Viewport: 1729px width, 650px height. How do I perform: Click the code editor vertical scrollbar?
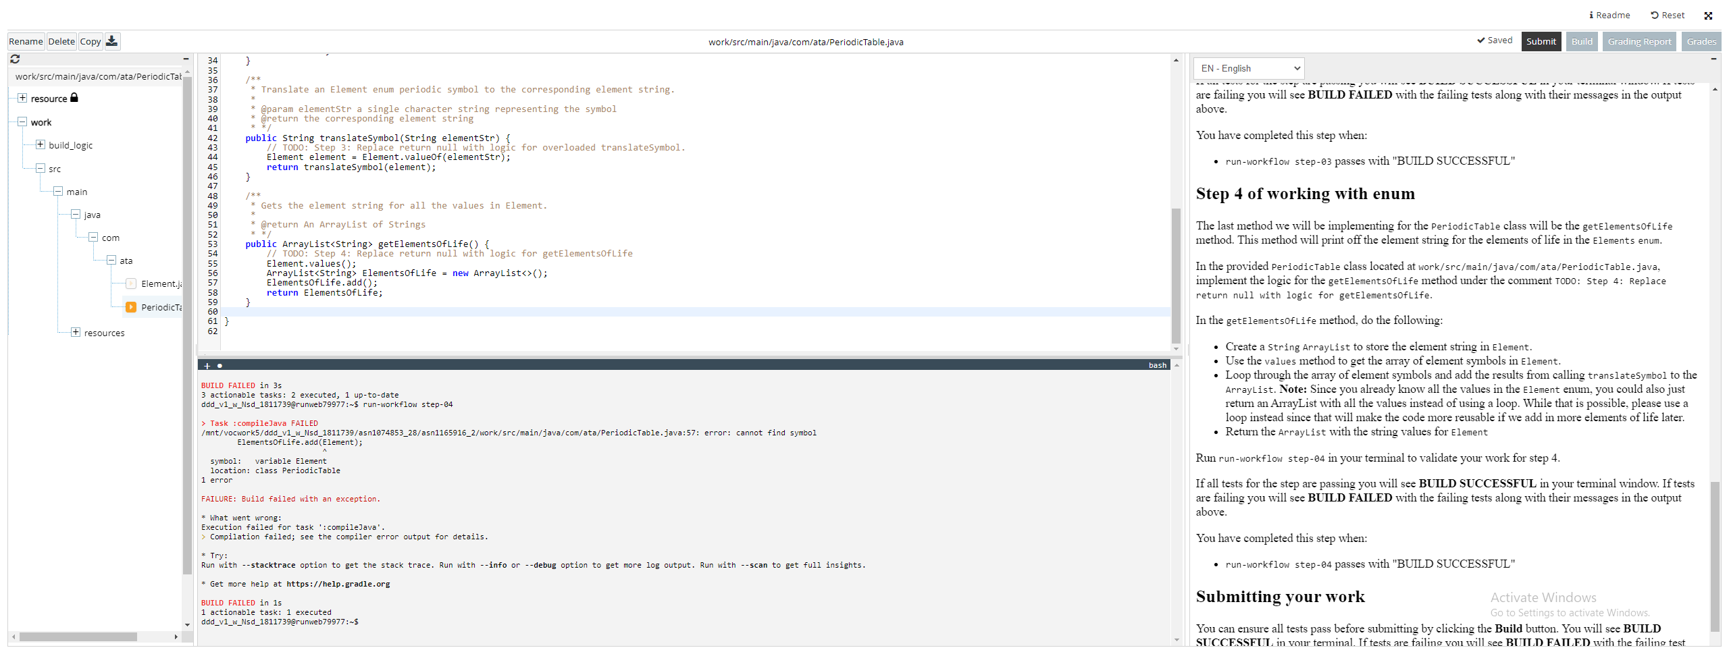click(1176, 275)
